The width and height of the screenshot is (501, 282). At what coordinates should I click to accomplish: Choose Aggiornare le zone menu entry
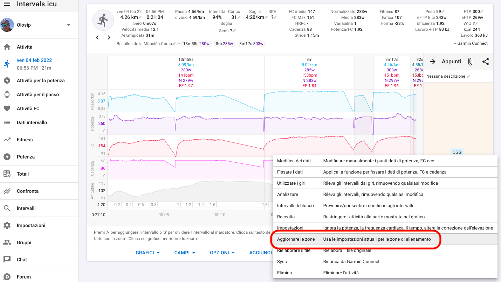click(385, 239)
